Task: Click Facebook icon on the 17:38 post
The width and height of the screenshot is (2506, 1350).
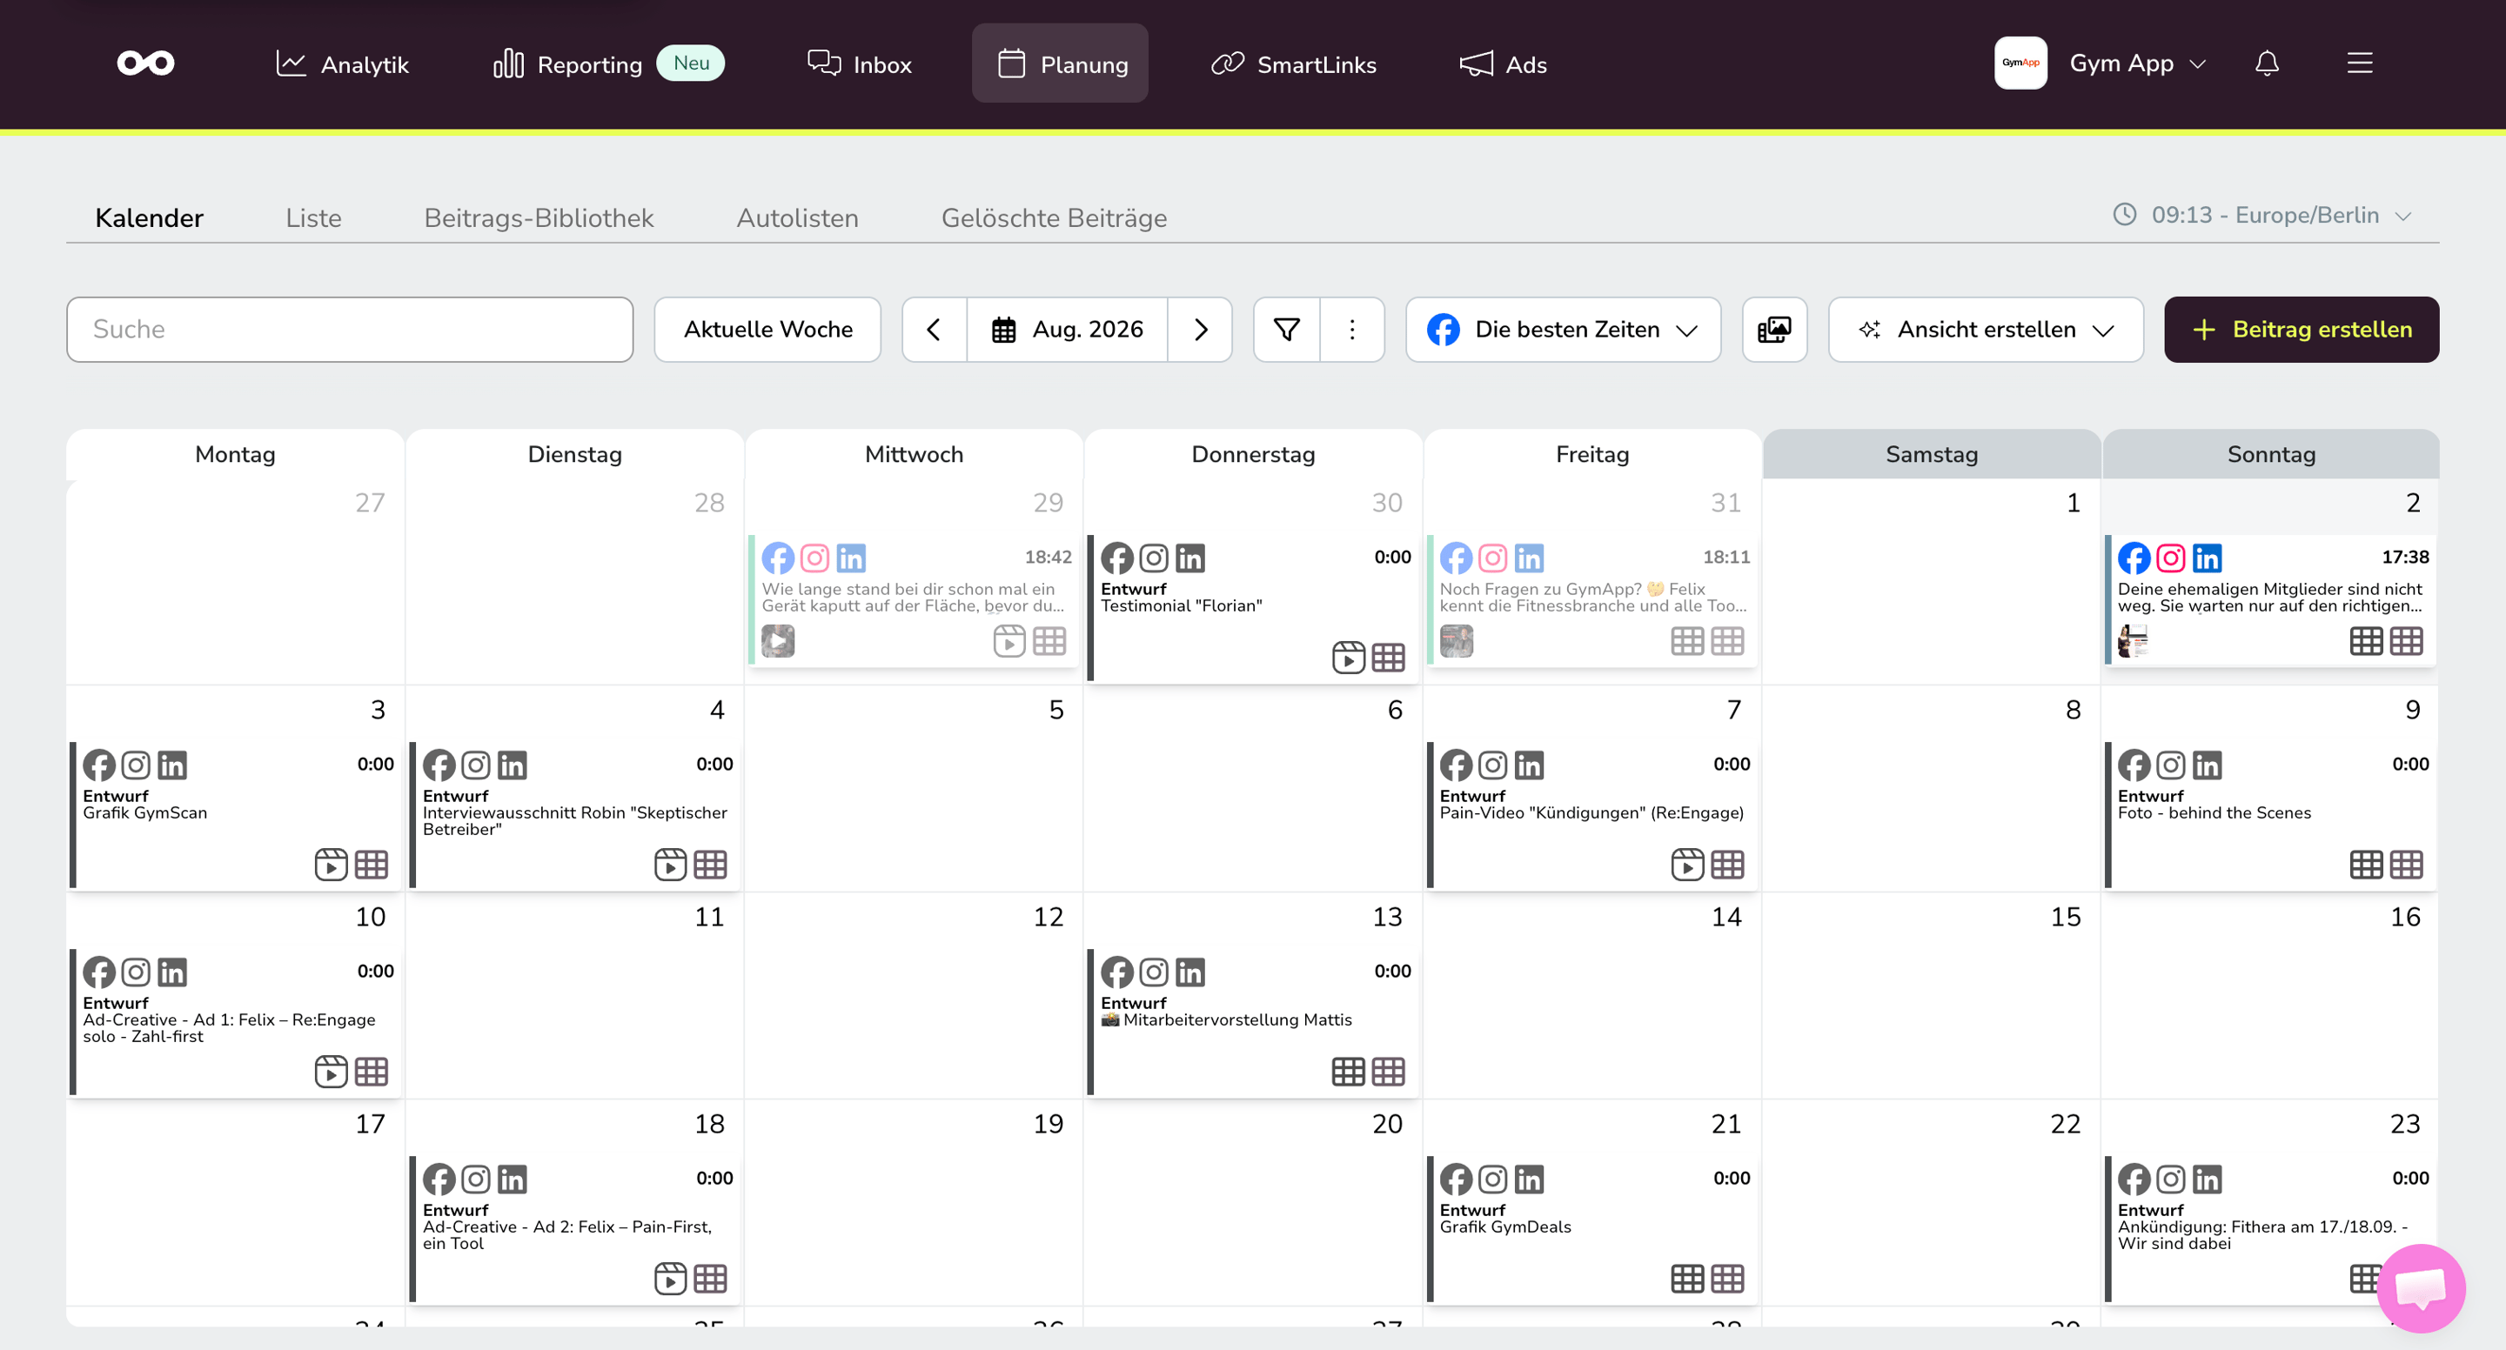Action: pos(2134,558)
